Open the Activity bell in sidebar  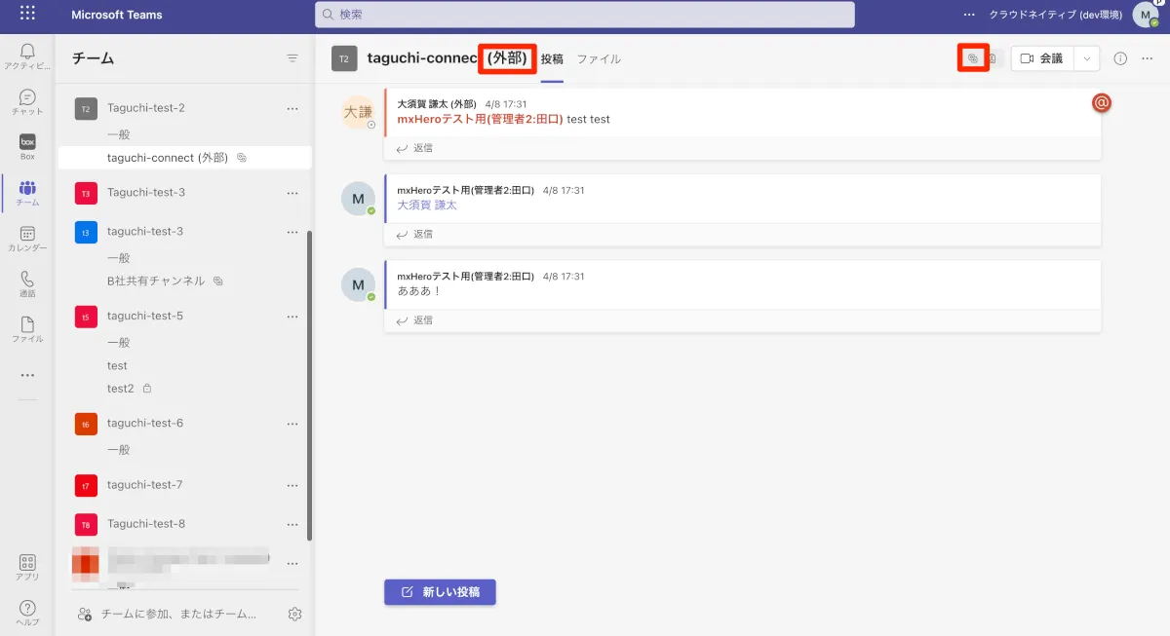coord(27,56)
